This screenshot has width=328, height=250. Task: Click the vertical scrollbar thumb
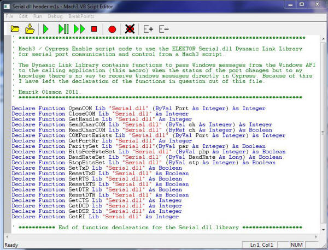(323, 133)
